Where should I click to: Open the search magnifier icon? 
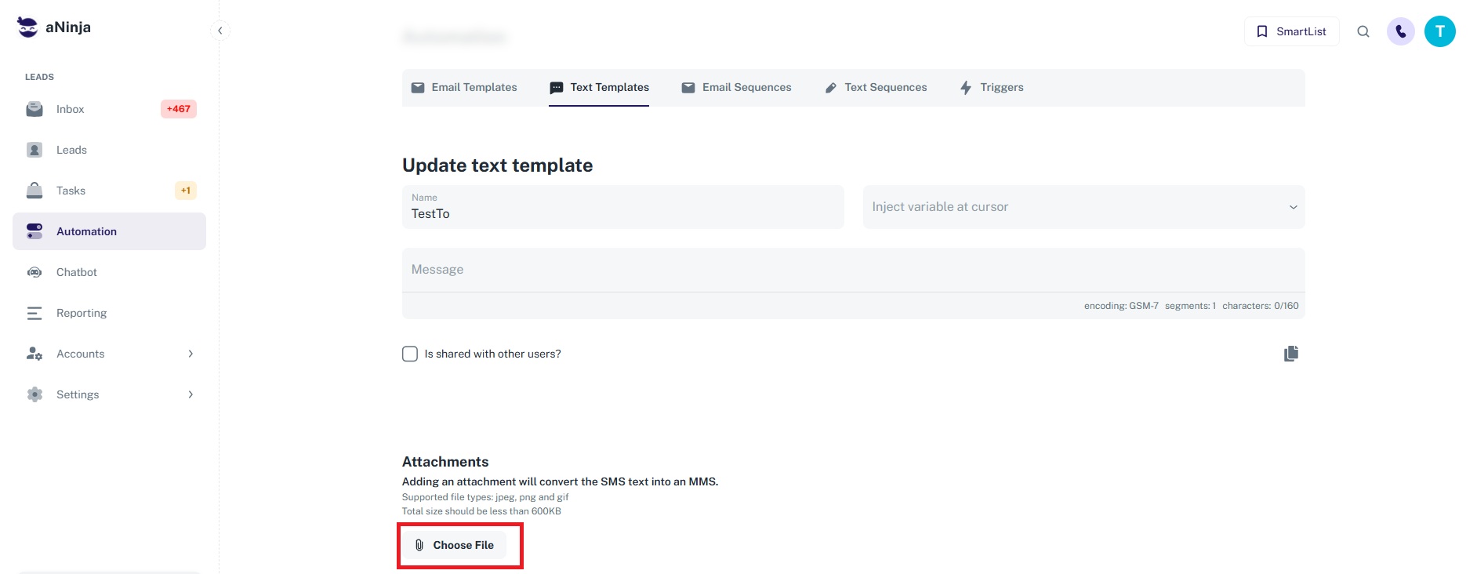pos(1363,31)
